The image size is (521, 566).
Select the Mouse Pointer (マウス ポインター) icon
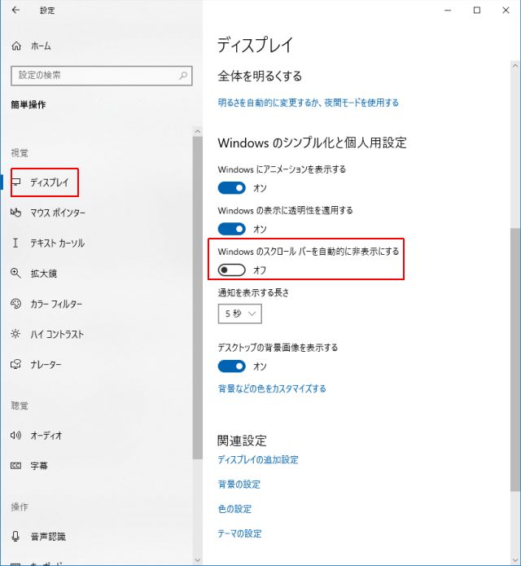pos(15,213)
